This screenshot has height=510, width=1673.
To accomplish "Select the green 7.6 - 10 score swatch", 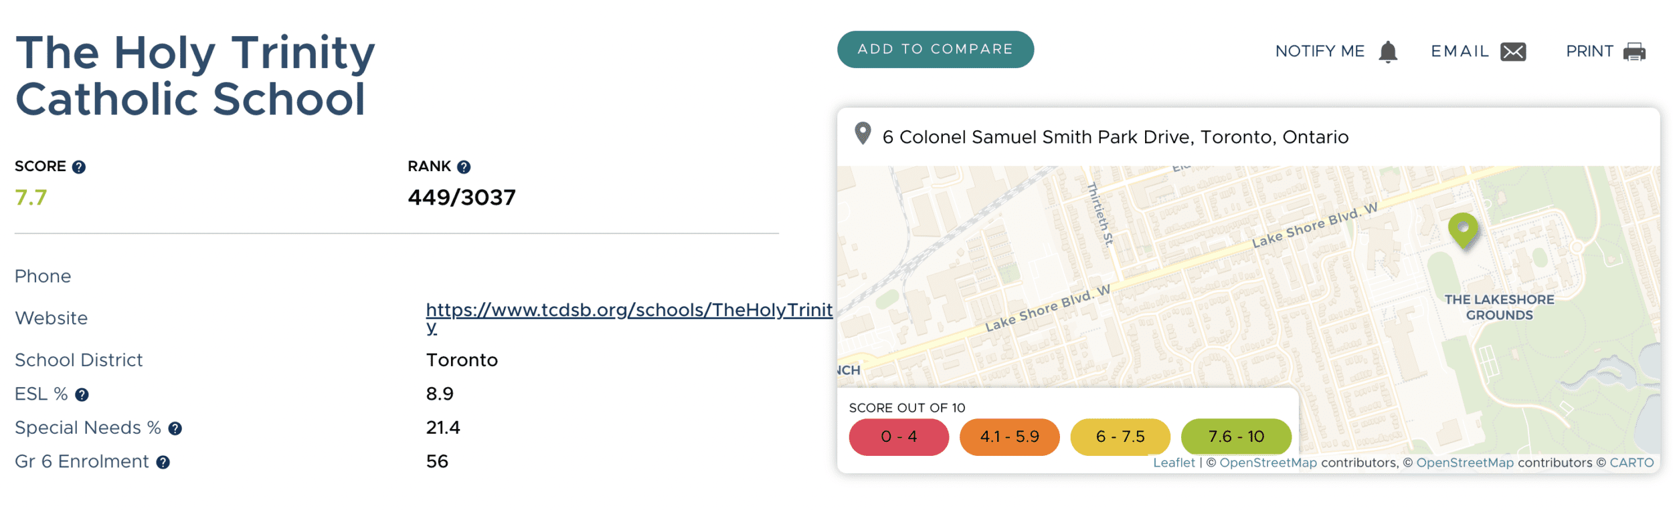I will (x=1236, y=437).
